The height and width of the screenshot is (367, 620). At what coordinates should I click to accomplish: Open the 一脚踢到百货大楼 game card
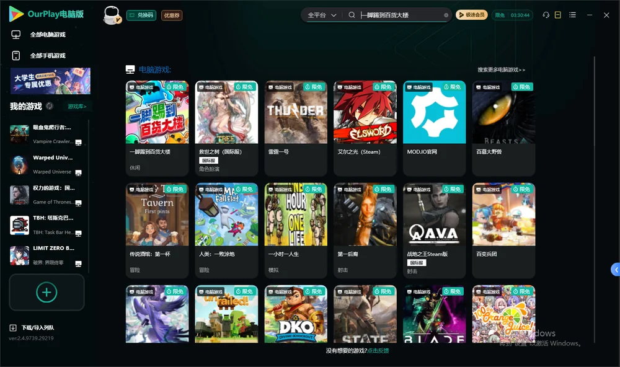click(157, 128)
